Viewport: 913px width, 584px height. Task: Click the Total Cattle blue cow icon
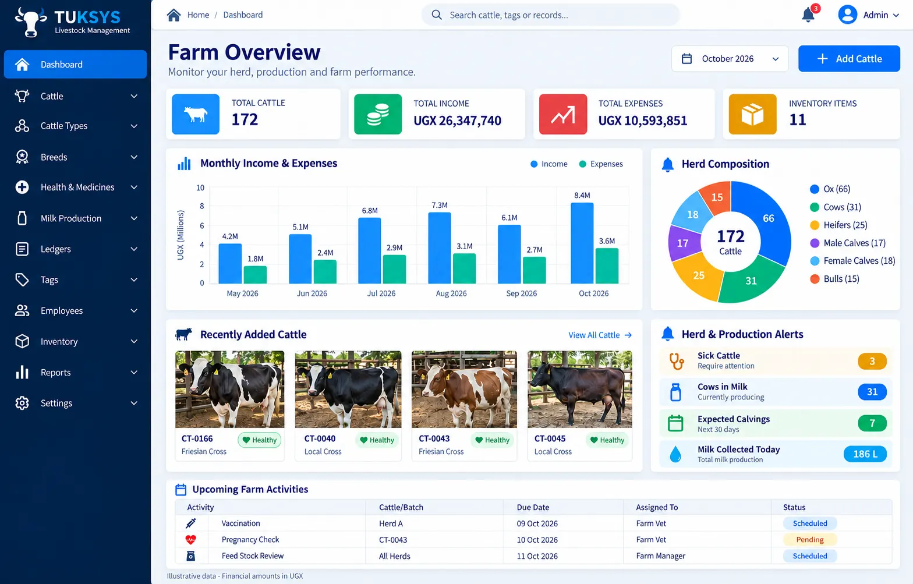point(196,114)
